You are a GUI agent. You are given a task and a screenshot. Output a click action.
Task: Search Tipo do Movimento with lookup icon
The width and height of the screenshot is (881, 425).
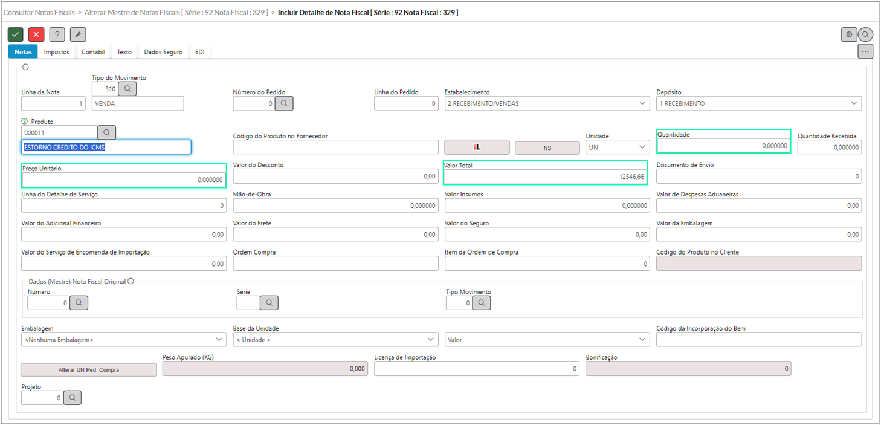tap(127, 89)
